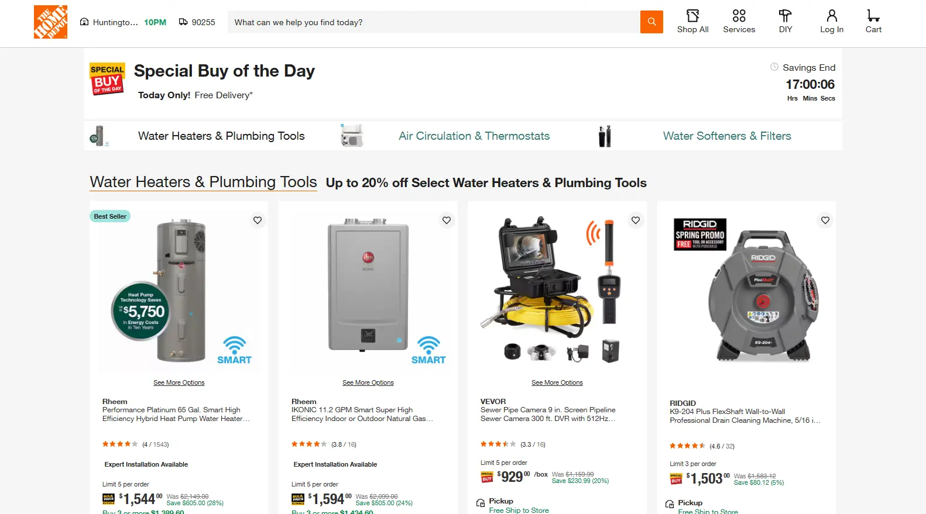Open RIDGID K9-204 Plus FlexShaft product link

pyautogui.click(x=745, y=416)
